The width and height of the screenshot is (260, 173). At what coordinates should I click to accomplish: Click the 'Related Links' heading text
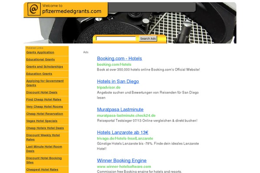[x=35, y=48]
